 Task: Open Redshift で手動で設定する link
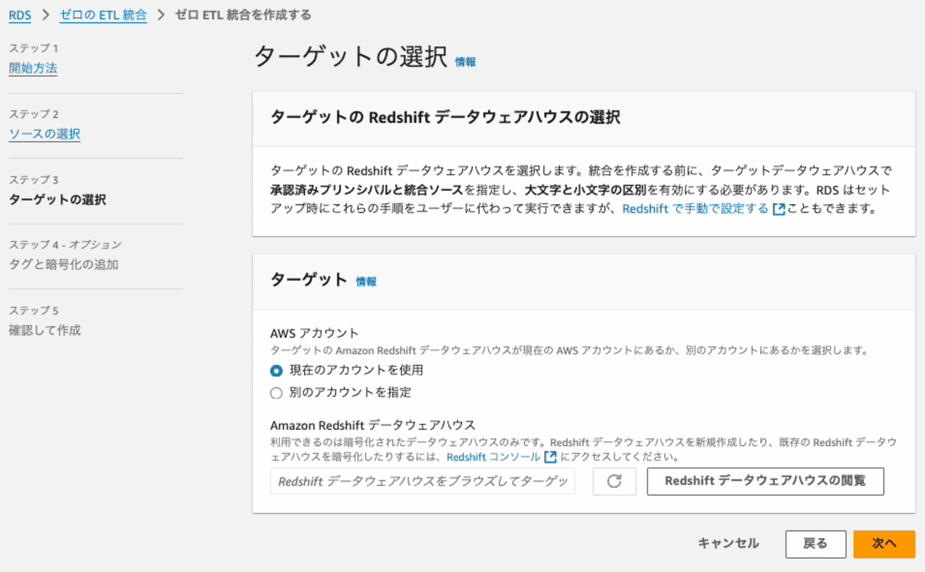coord(695,209)
